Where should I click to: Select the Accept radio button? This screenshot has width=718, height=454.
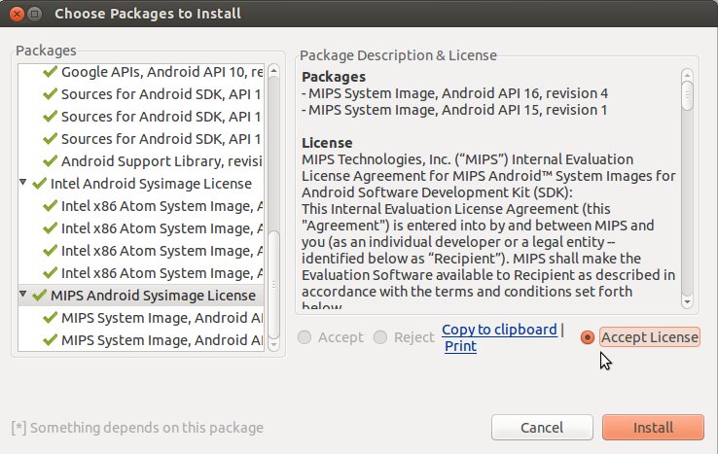click(x=305, y=337)
